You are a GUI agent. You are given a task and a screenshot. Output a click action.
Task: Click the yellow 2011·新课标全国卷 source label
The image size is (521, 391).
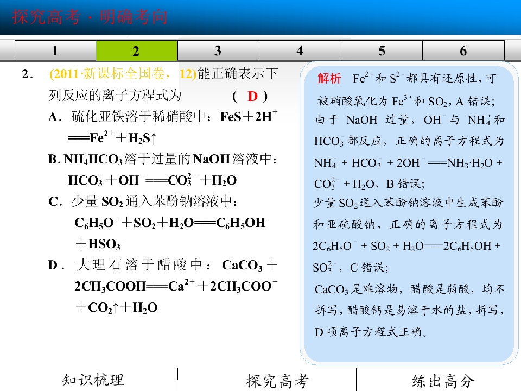pos(123,74)
